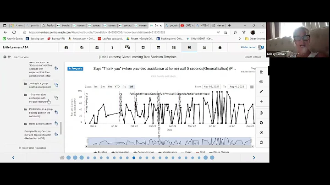Open the details lines icon in right sidebar

[261, 72]
